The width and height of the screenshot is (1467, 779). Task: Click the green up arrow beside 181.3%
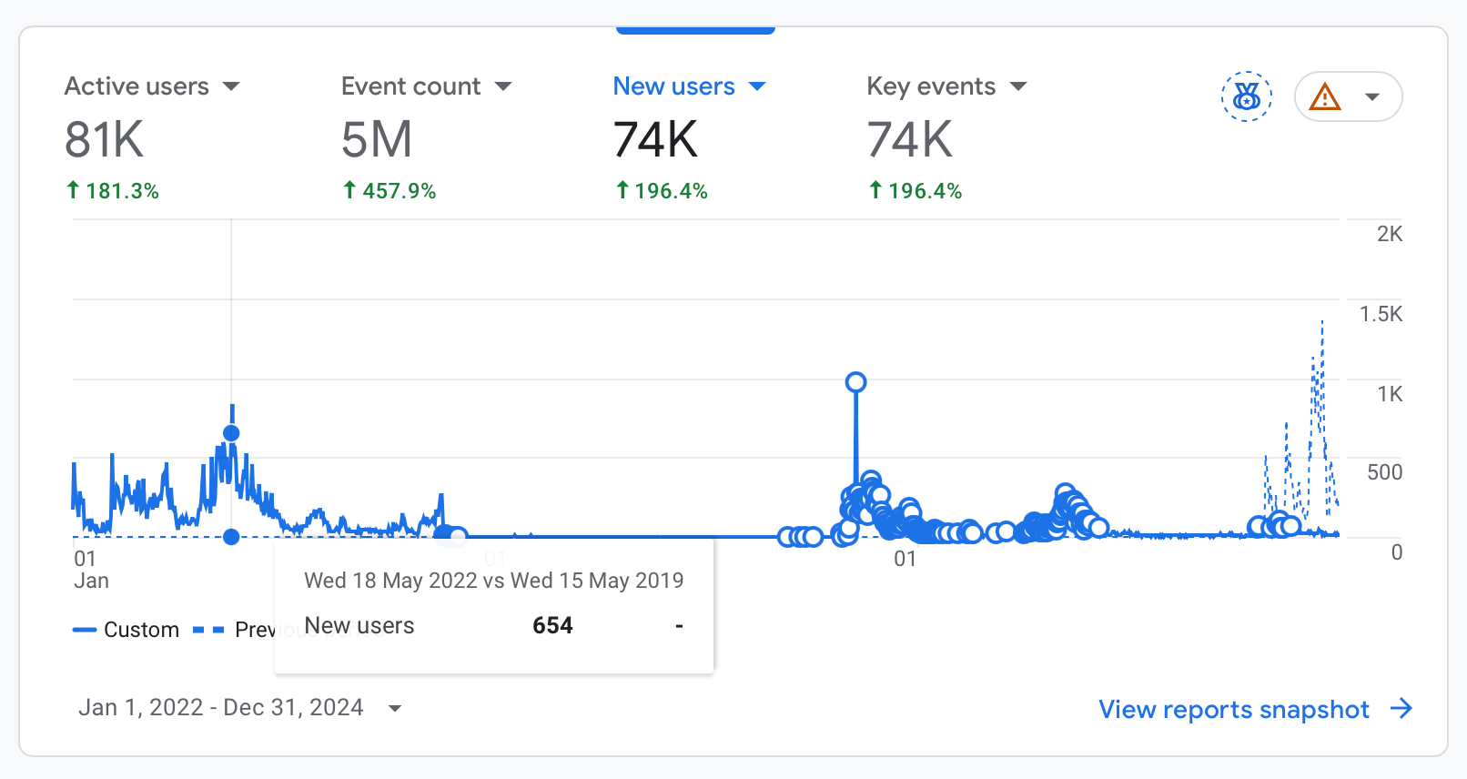click(x=73, y=190)
